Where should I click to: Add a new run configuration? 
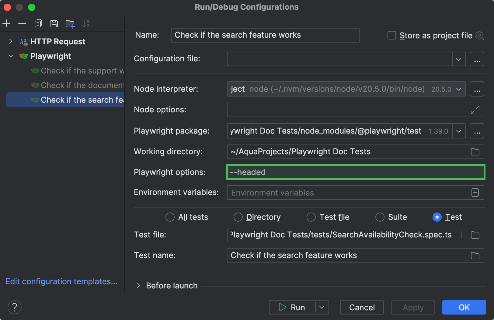click(x=6, y=23)
